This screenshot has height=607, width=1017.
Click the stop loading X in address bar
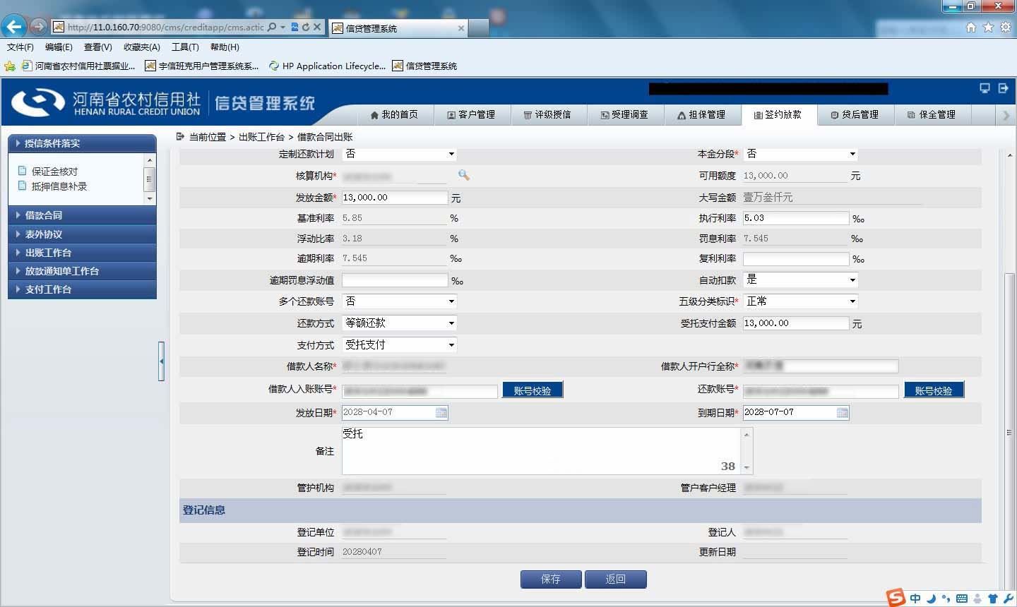point(317,27)
